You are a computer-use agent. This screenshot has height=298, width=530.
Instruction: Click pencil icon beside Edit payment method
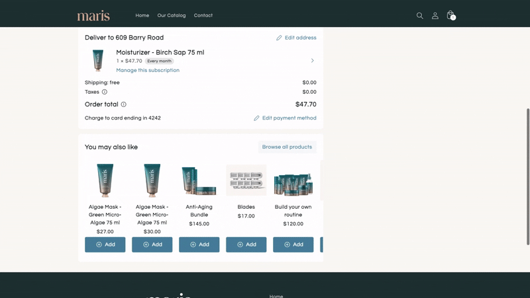(256, 118)
